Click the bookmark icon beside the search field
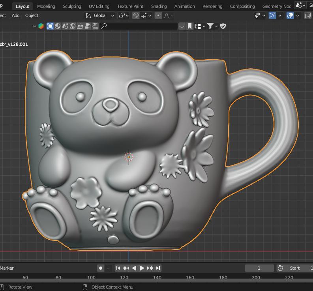Image resolution: width=313 pixels, height=291 pixels. pos(190,26)
